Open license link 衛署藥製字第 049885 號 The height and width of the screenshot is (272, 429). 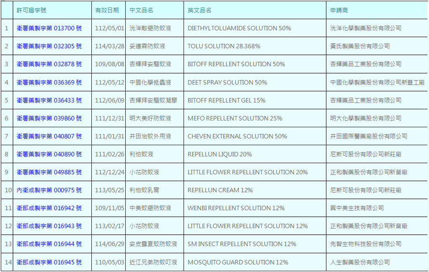[x=49, y=172]
